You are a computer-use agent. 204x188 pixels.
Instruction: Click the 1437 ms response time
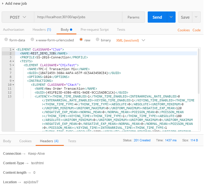[x=171, y=140]
